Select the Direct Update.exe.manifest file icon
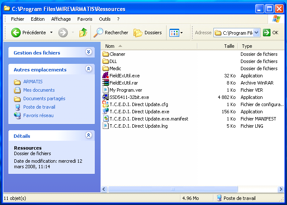Screen dimensions: 287x205 coord(106,119)
